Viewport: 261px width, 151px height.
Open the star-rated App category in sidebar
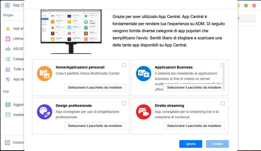8,28
